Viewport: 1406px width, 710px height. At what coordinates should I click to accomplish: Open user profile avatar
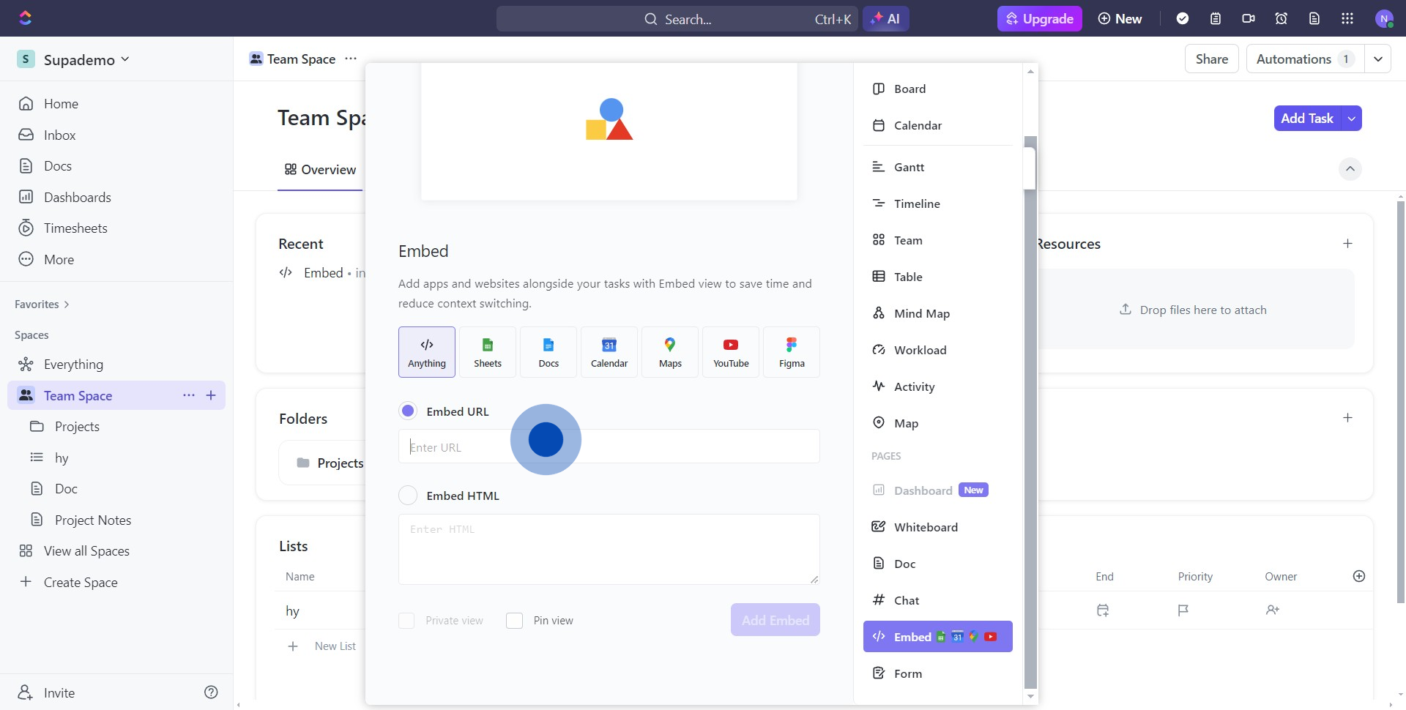1384,19
